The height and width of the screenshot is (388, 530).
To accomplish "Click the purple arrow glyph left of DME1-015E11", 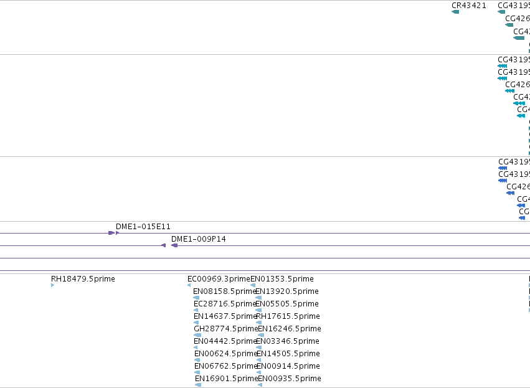I will 111,233.
